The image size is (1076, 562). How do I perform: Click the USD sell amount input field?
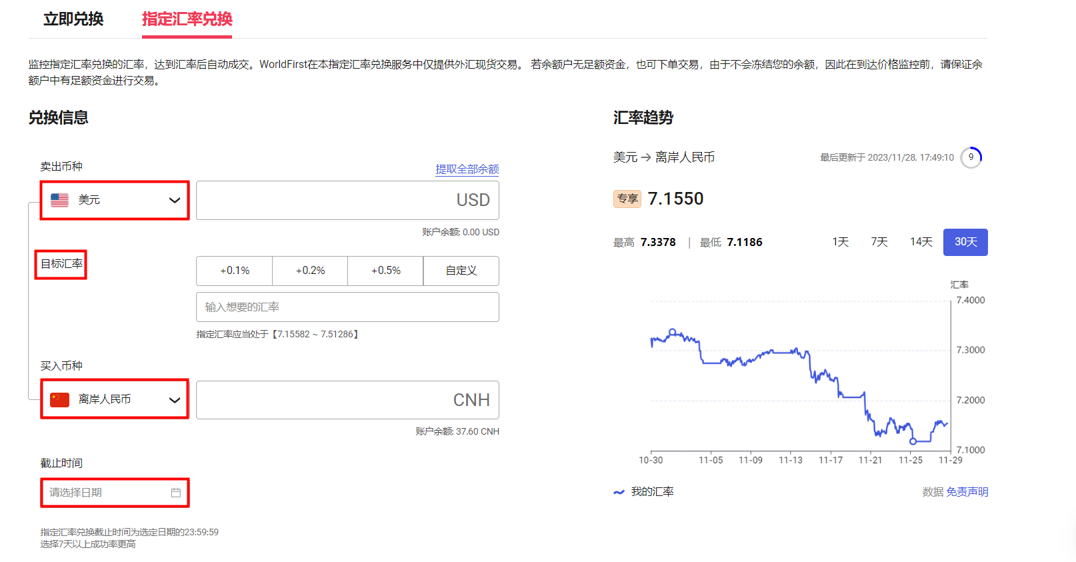coord(347,200)
